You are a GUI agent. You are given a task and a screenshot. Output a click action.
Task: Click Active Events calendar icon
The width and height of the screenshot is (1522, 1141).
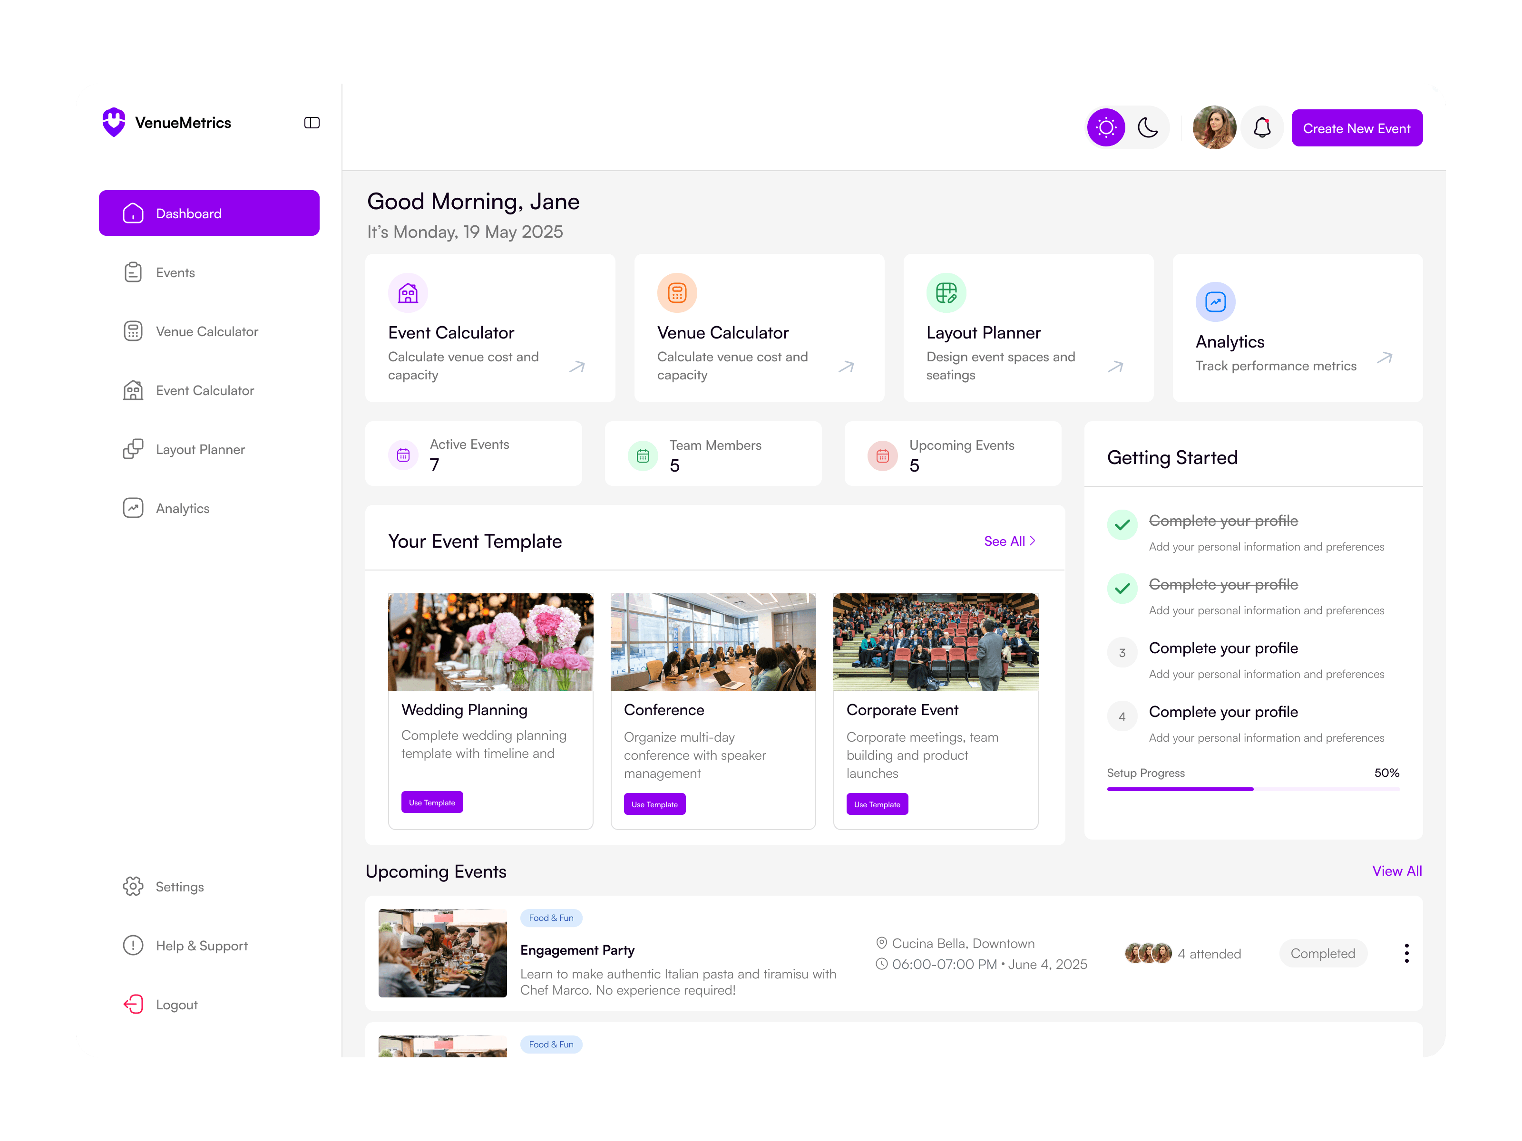pyautogui.click(x=403, y=454)
